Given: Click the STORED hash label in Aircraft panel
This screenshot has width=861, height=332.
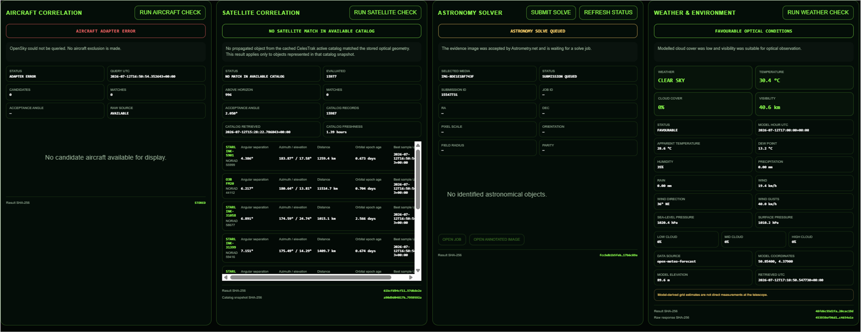Looking at the screenshot, I should 200,203.
